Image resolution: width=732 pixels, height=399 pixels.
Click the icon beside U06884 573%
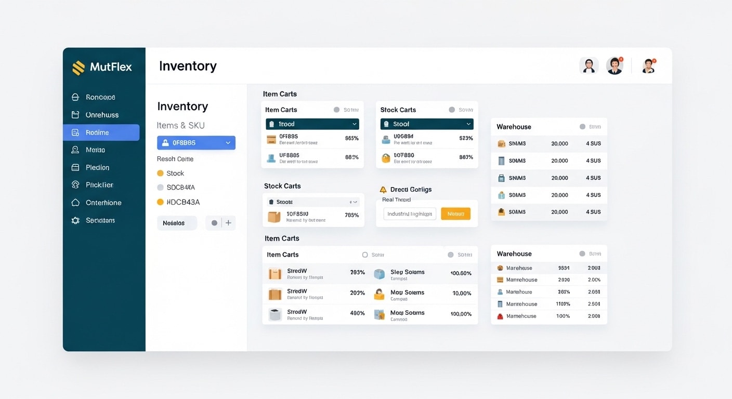(x=386, y=139)
